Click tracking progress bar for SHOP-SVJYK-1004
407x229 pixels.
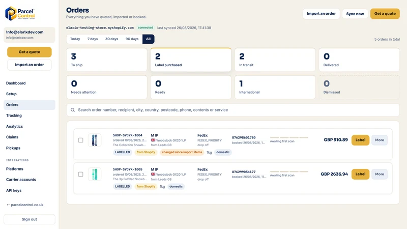[x=289, y=137]
